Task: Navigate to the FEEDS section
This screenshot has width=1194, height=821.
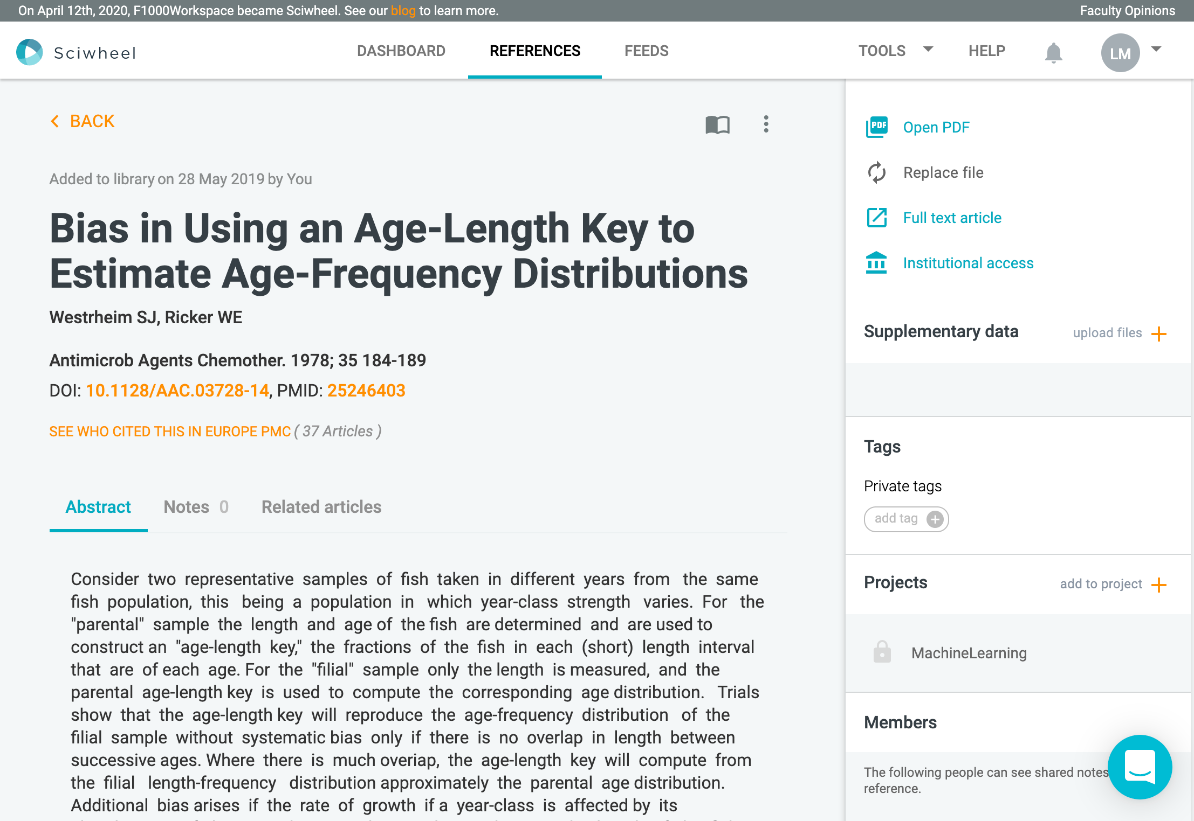Action: point(647,51)
